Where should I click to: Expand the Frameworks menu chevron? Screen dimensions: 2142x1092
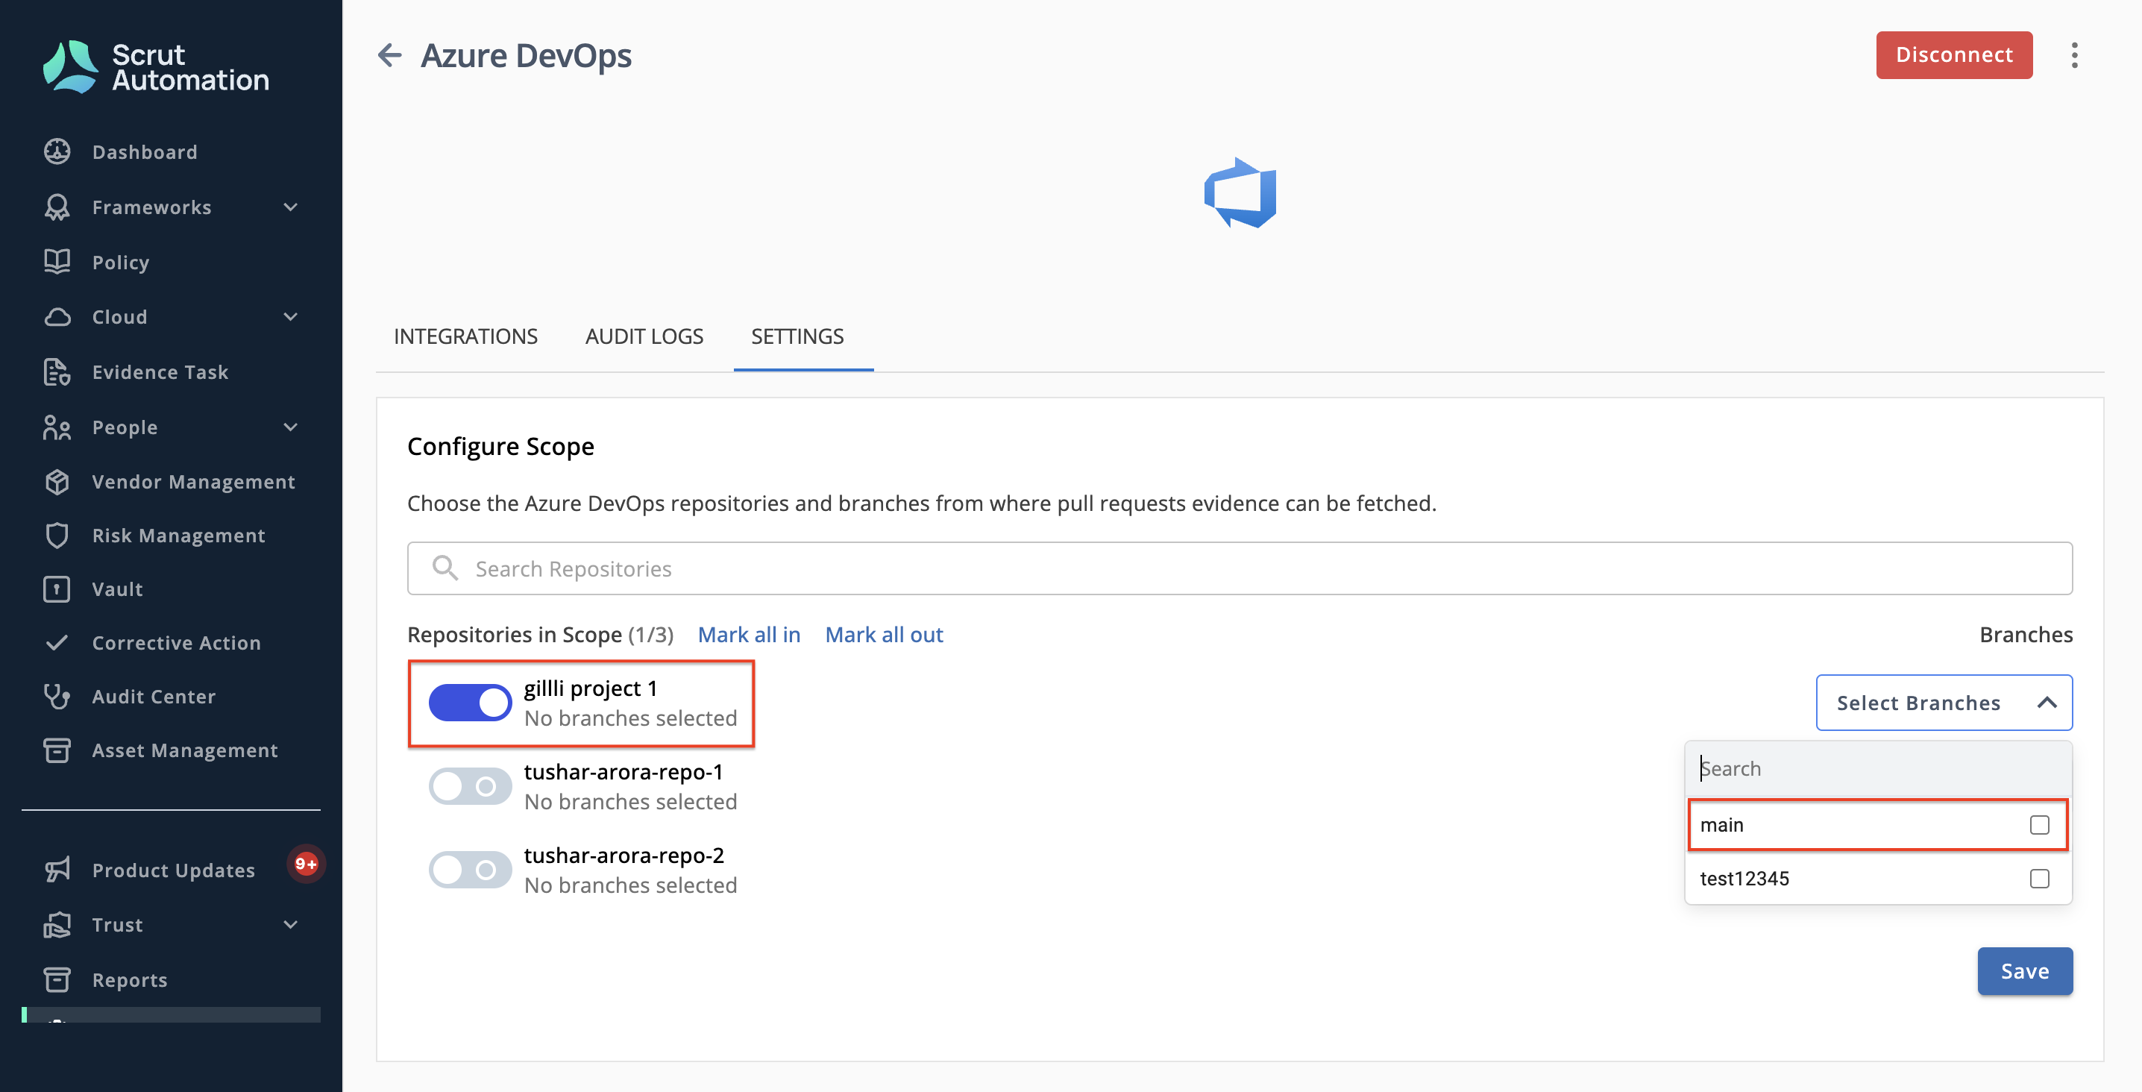coord(290,207)
